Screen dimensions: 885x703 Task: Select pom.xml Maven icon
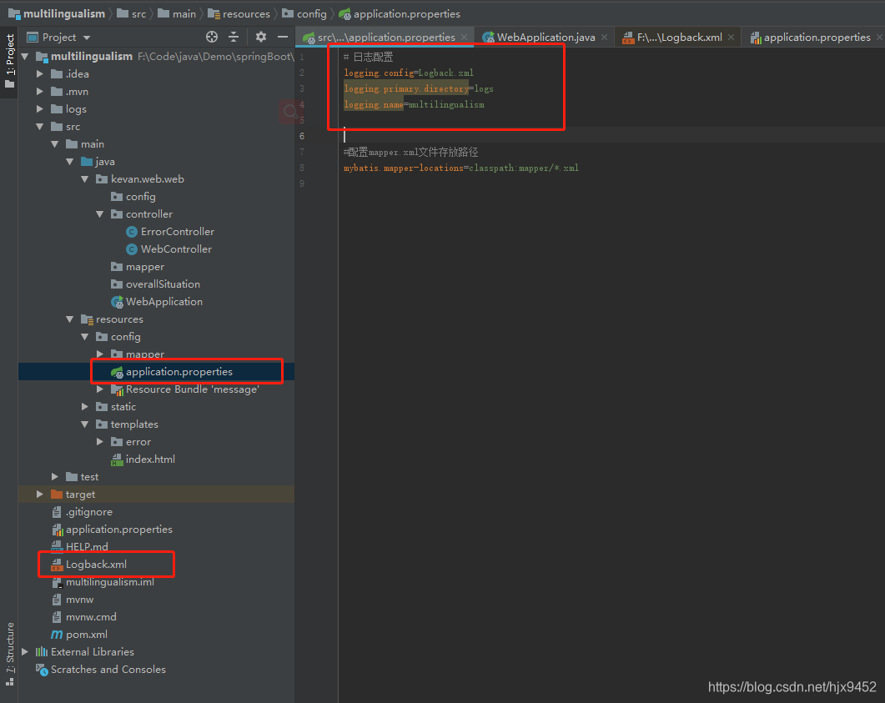57,634
